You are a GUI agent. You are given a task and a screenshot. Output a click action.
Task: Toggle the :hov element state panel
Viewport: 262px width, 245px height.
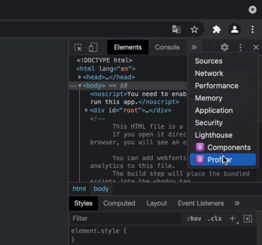(x=194, y=218)
